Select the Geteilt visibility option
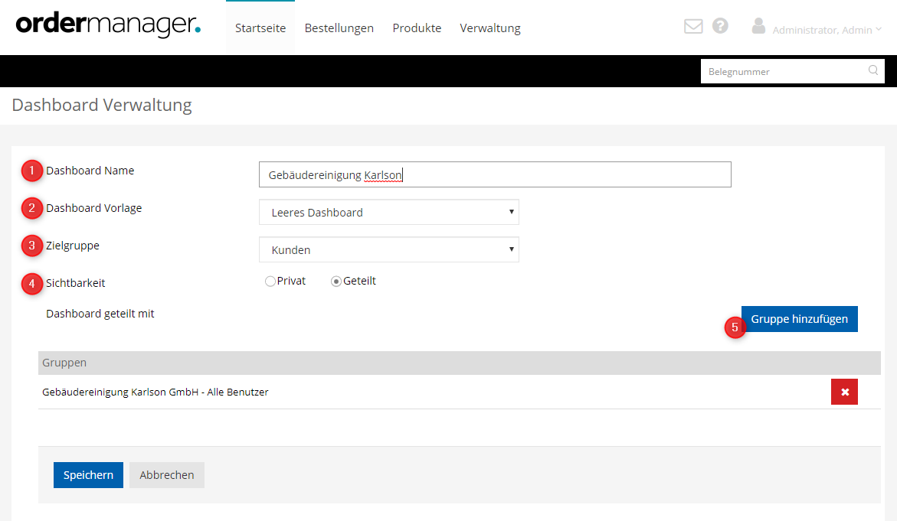 tap(336, 282)
